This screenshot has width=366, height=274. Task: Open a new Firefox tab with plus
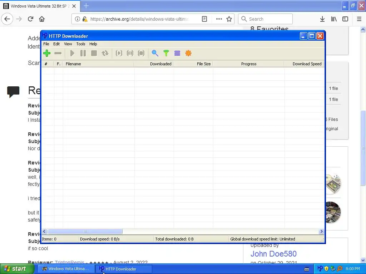point(86,6)
